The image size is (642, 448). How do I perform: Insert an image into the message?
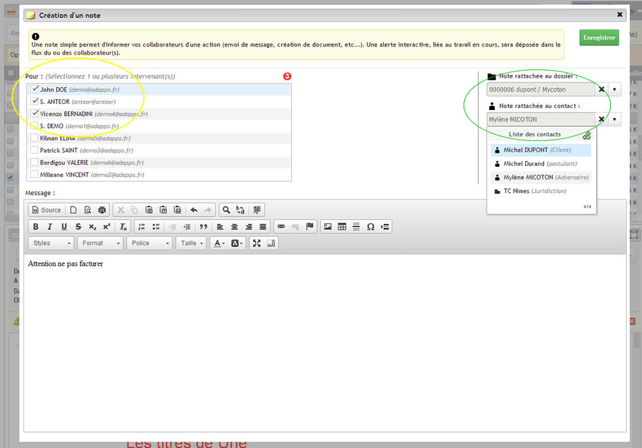(x=328, y=227)
